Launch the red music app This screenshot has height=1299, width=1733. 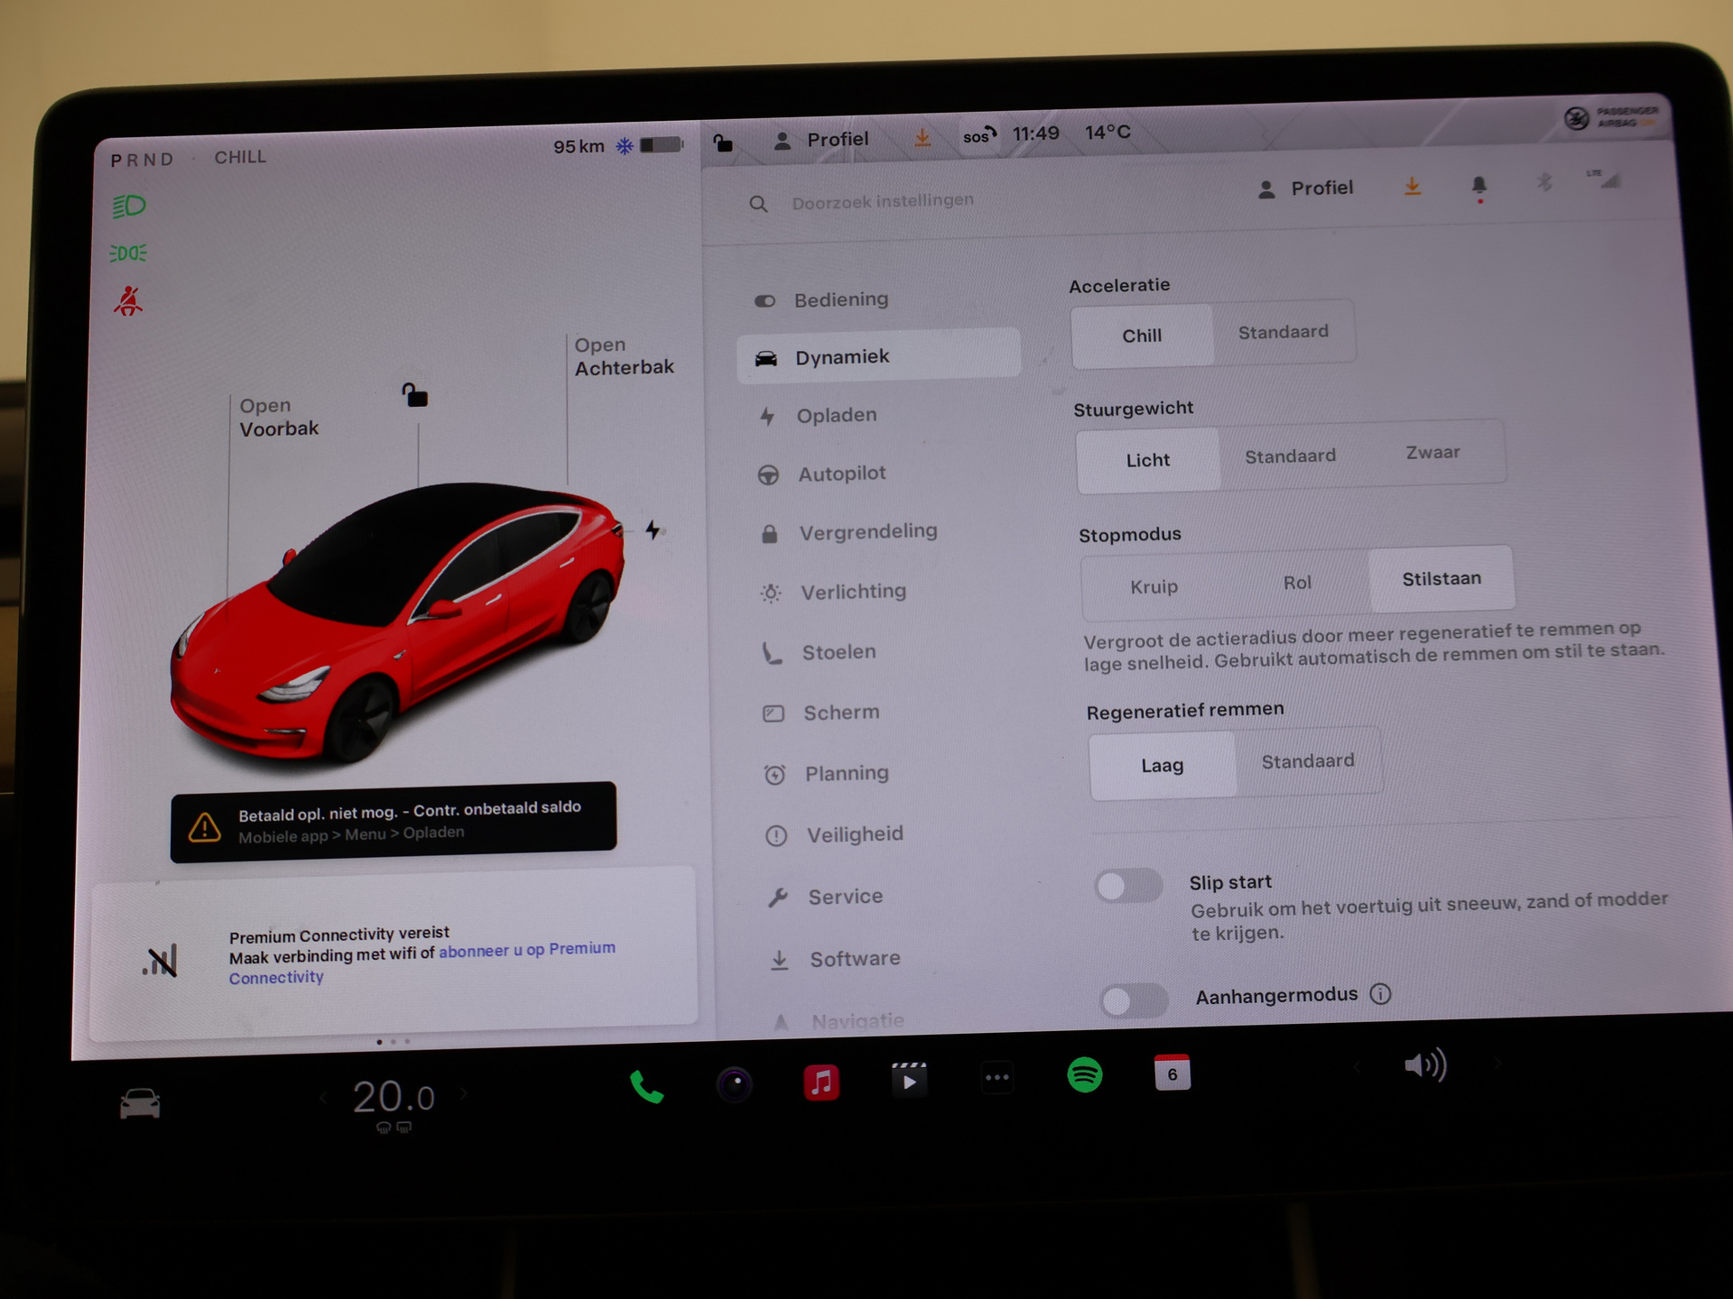(821, 1081)
